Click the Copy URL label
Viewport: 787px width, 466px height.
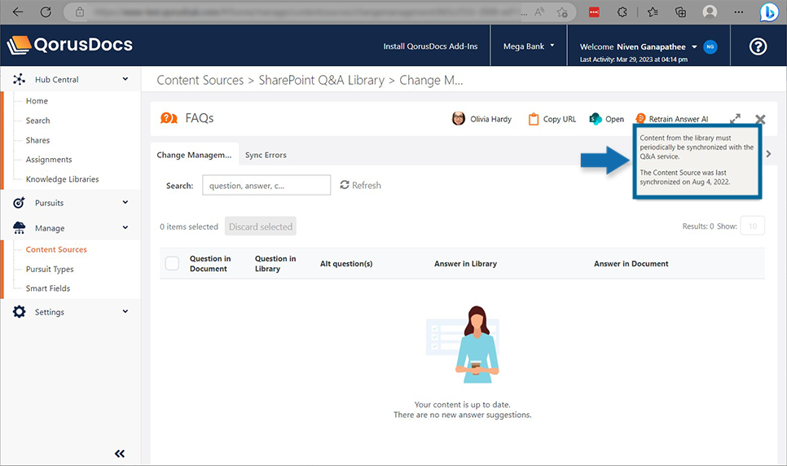point(560,119)
